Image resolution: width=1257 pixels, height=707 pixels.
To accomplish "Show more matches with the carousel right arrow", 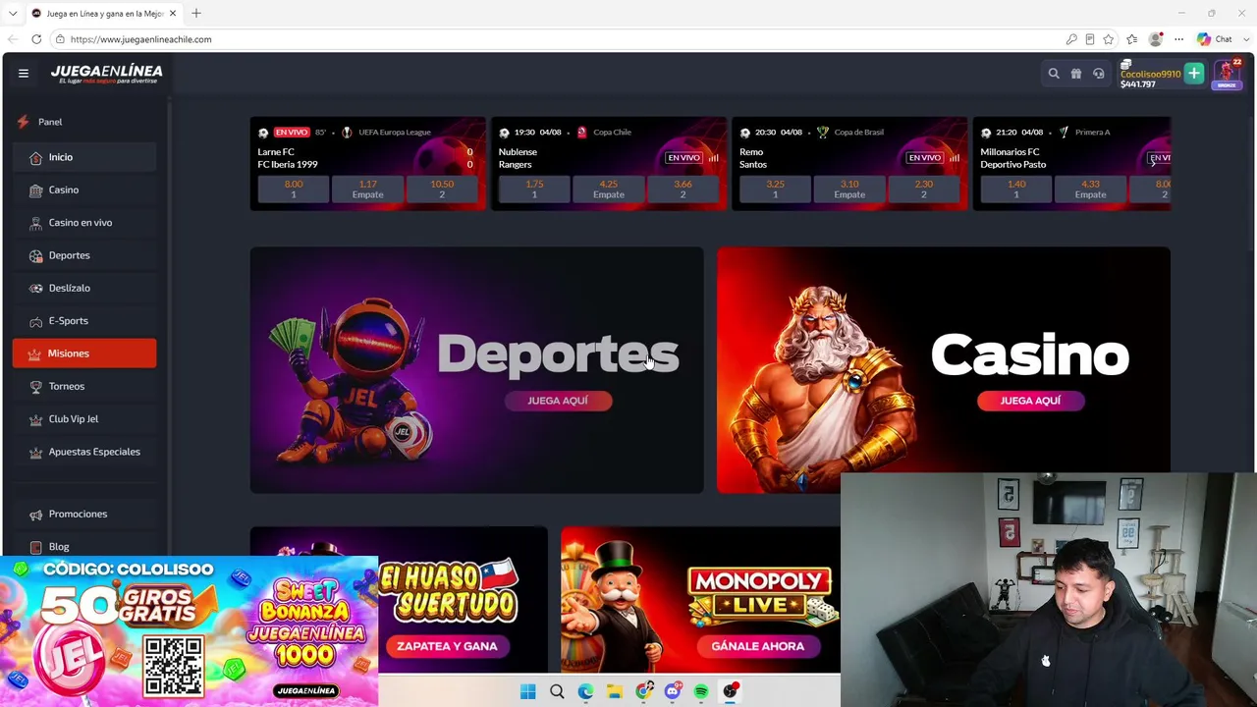I will (1153, 163).
